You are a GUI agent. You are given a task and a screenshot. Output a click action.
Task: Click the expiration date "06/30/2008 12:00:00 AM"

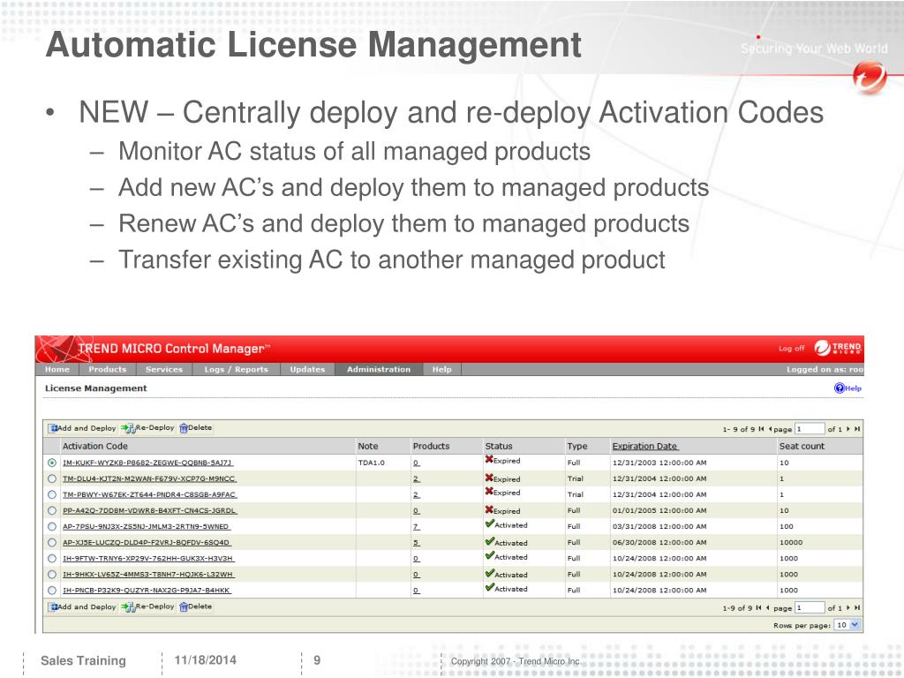coord(659,543)
